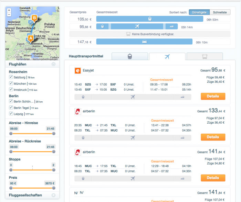Open Details for the Easyjet flight

(x=213, y=97)
